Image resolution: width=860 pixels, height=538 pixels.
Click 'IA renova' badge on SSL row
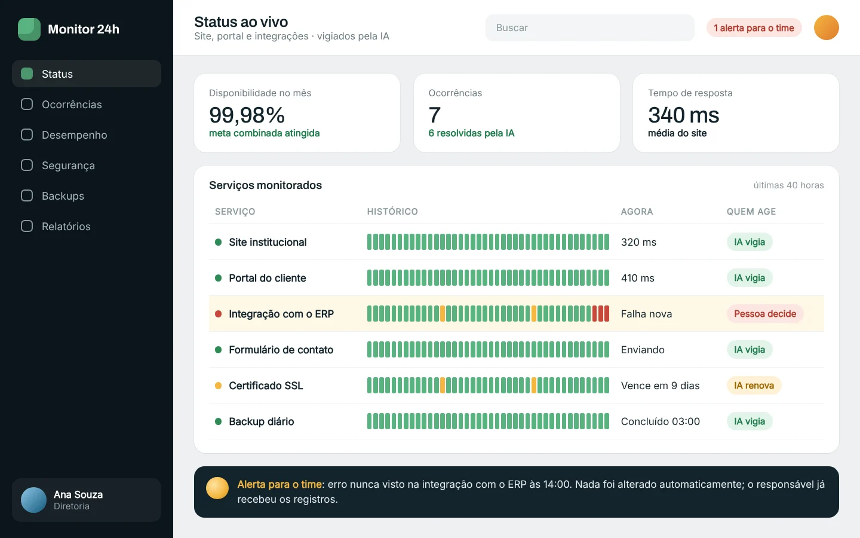[754, 386]
